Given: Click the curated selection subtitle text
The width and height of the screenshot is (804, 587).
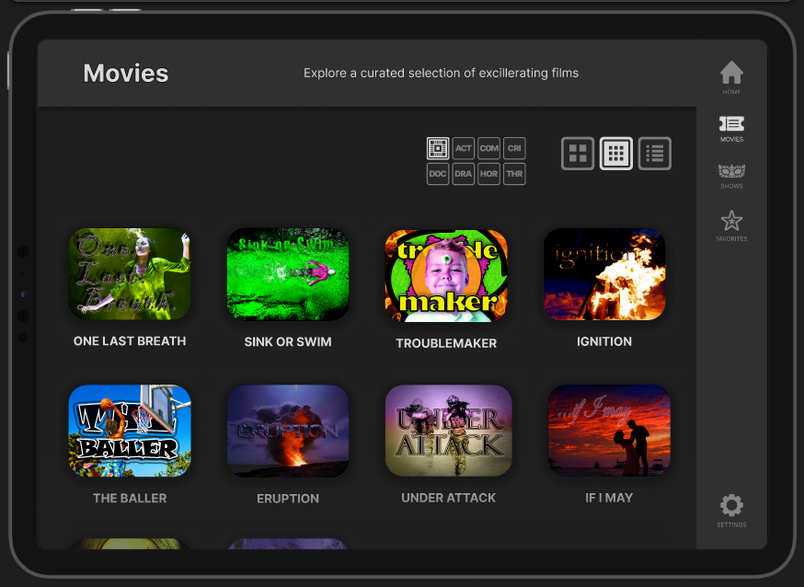Looking at the screenshot, I should click(x=441, y=73).
